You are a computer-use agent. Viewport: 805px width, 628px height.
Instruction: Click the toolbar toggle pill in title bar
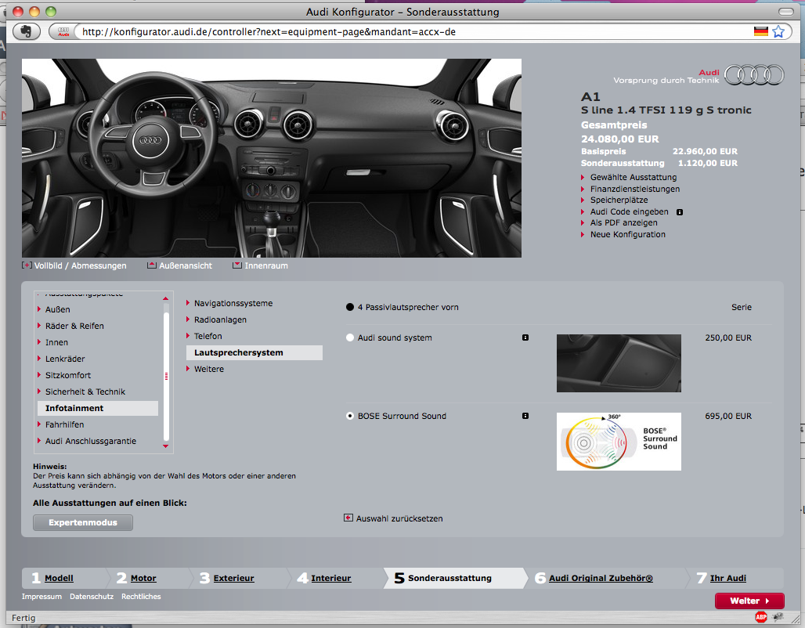(786, 12)
